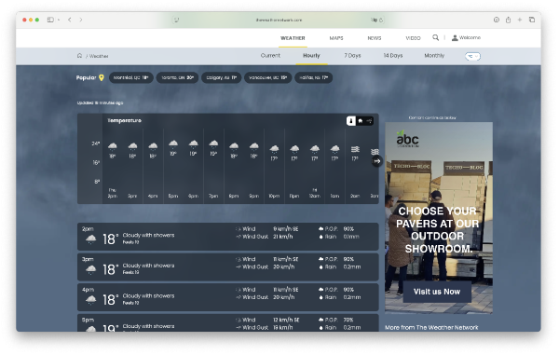This screenshot has width=559, height=355.
Task: Click the abc logo in the ad
Action: [407, 139]
